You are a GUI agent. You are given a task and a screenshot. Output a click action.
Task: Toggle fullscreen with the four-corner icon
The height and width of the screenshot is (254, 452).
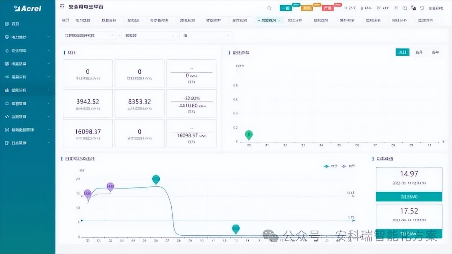tap(396, 8)
